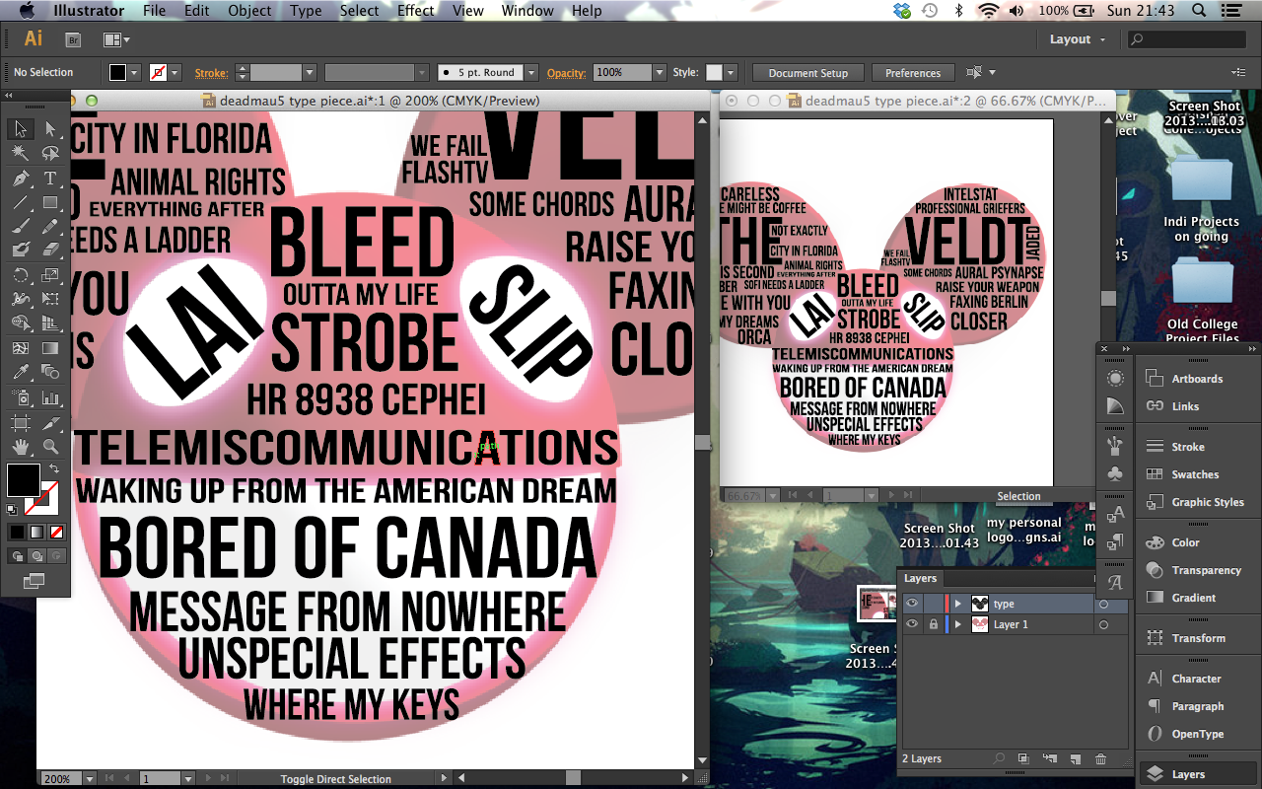1262x789 pixels.
Task: Open the Layout workspace switcher
Action: click(1078, 39)
